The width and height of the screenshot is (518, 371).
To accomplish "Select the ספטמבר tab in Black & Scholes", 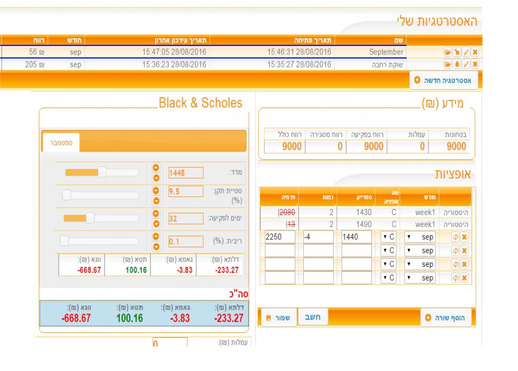I will (x=61, y=143).
